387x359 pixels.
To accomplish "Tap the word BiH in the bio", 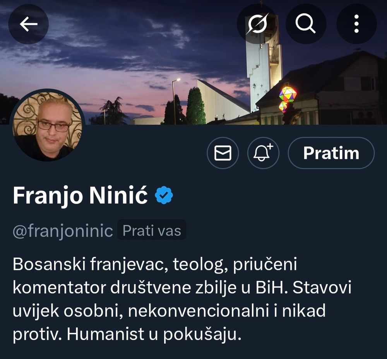I will click(x=272, y=288).
